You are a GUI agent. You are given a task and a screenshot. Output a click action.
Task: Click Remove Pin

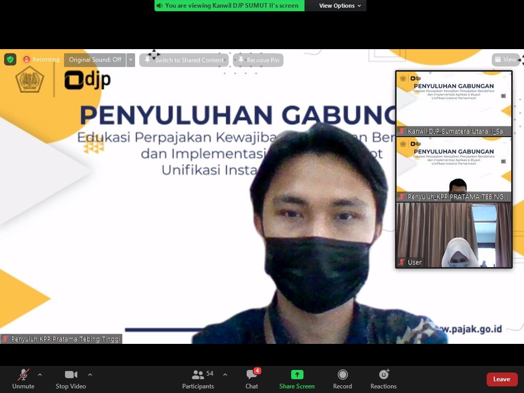(258, 60)
